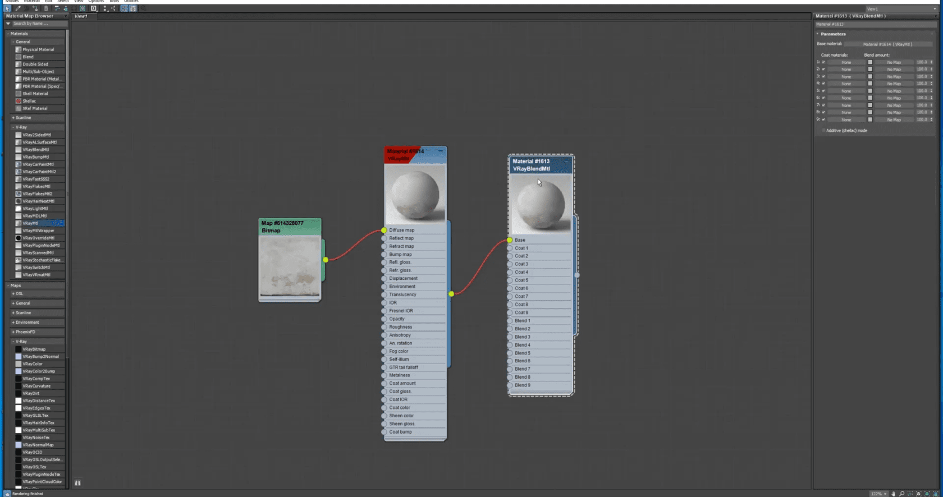Select the arrow Select tool in toolbar

click(x=7, y=8)
